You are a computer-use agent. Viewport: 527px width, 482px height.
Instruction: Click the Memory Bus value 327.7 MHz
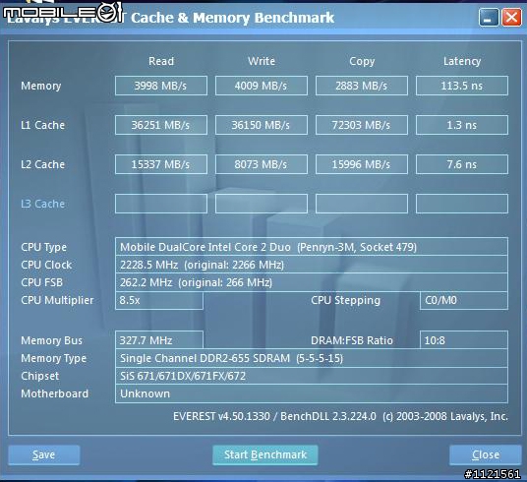[x=159, y=340]
